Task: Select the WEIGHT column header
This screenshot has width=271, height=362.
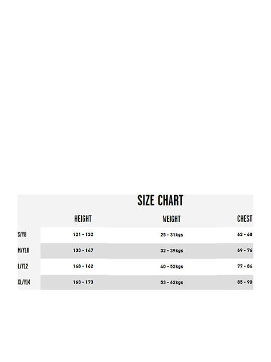Action: tap(172, 219)
